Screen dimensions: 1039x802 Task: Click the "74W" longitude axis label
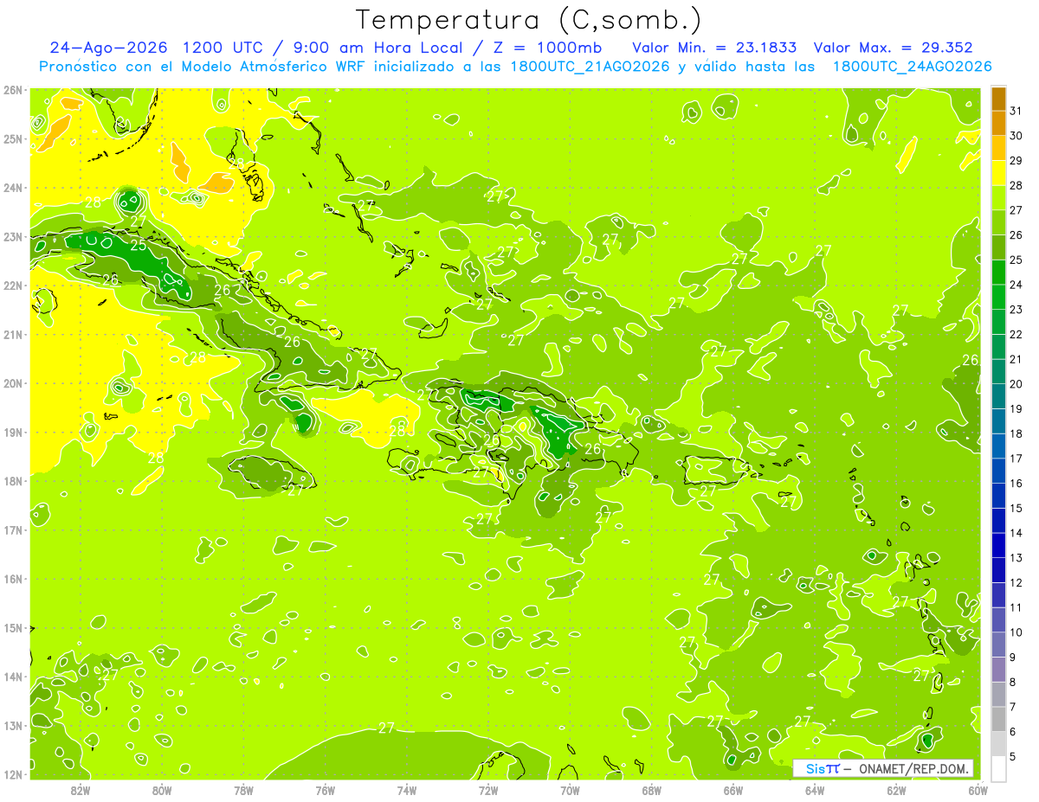tap(406, 790)
